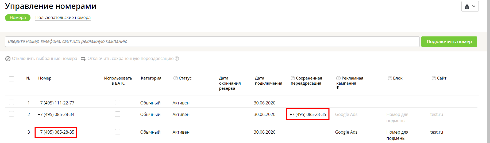Open the export icon dropdown
The height and width of the screenshot is (143, 490).
pos(470,6)
